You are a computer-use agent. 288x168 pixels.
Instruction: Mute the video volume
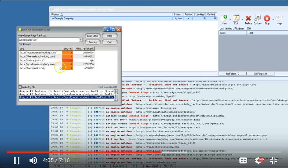coord(33,160)
